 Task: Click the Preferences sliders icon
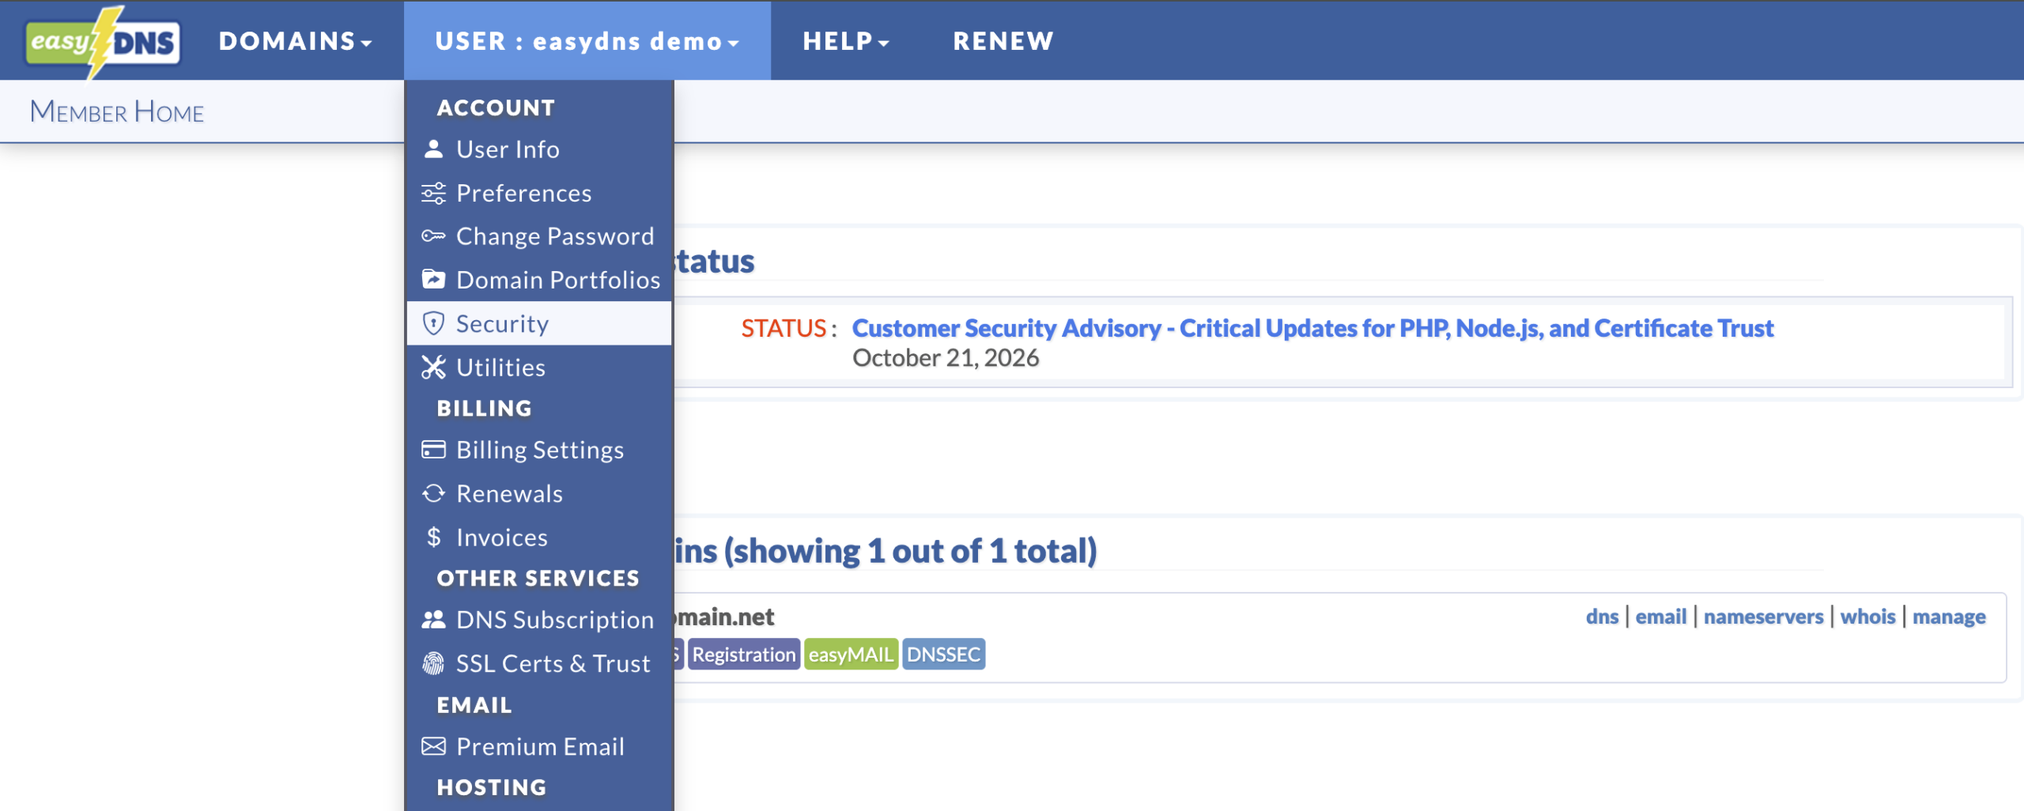pos(433,193)
